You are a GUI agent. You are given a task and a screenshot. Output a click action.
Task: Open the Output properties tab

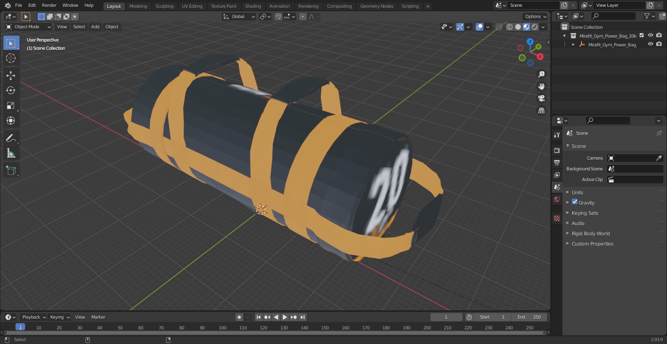[557, 162]
